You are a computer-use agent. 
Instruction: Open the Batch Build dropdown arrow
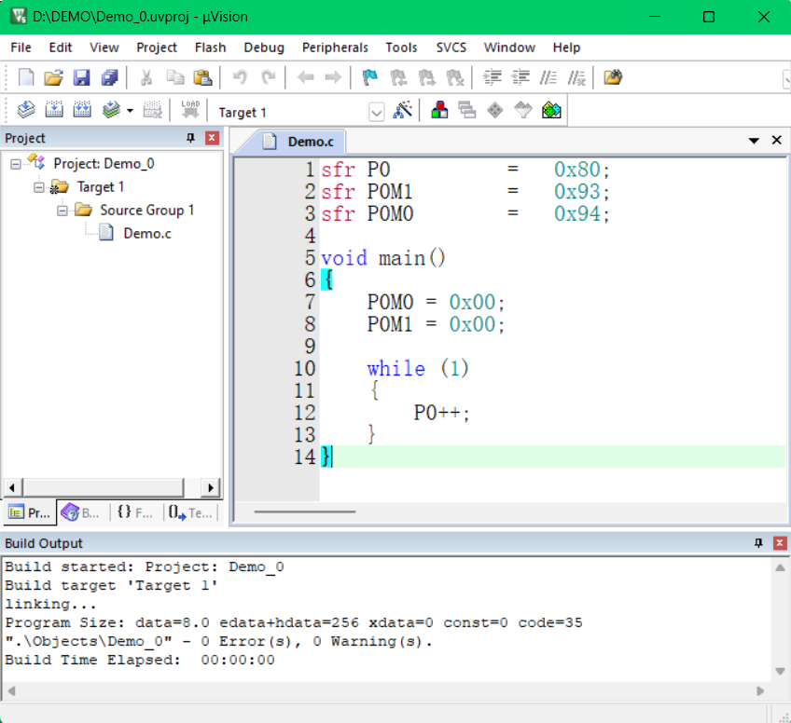pyautogui.click(x=130, y=110)
